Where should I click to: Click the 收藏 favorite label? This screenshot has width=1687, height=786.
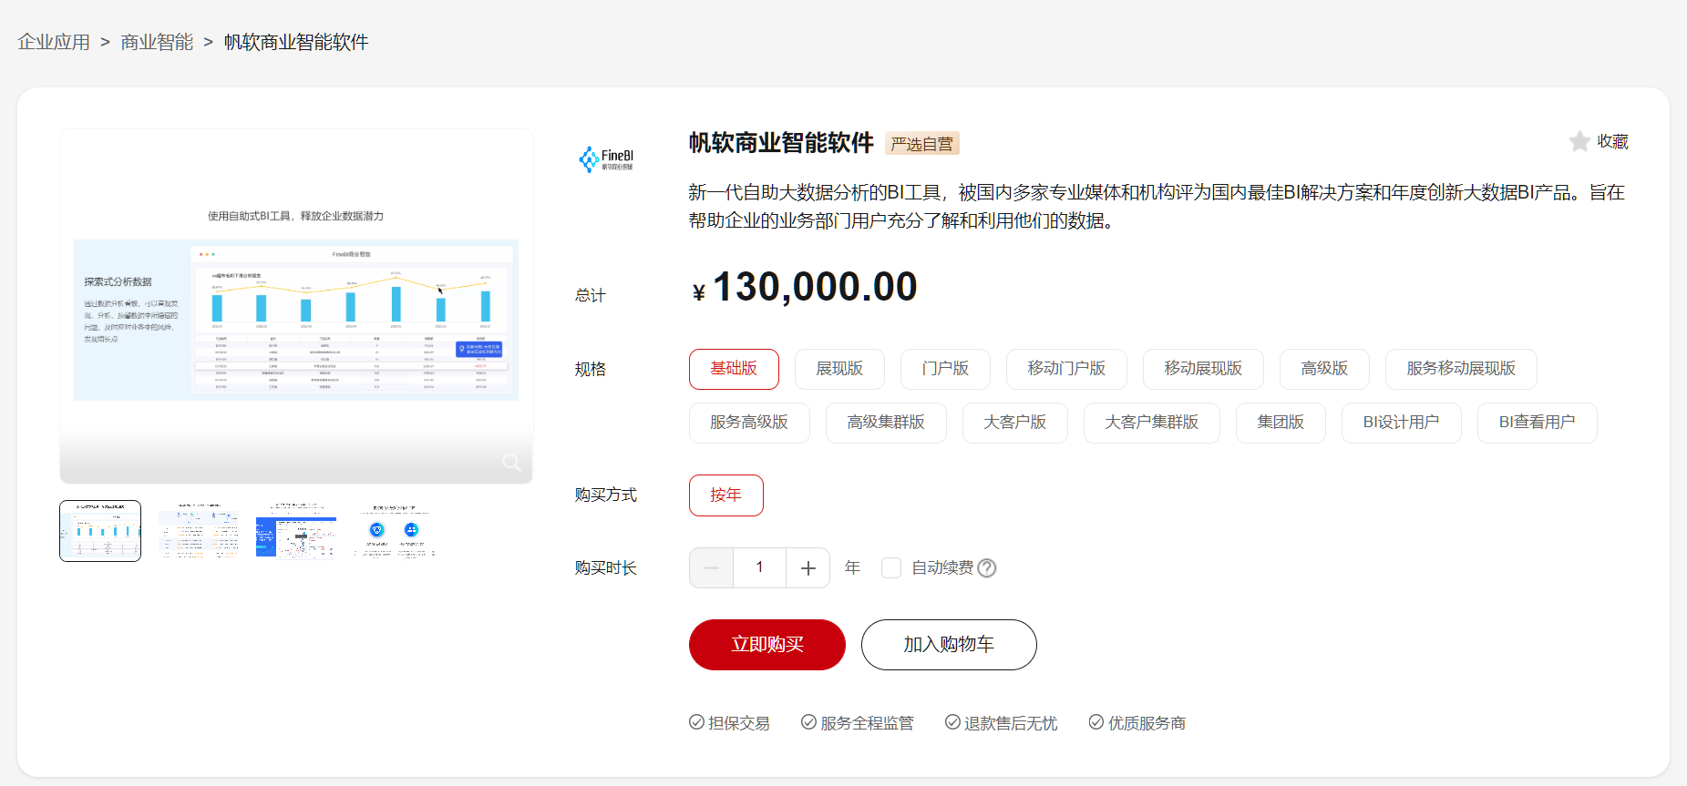click(1612, 142)
